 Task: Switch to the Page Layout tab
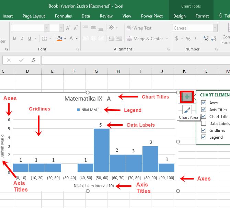(x=34, y=16)
